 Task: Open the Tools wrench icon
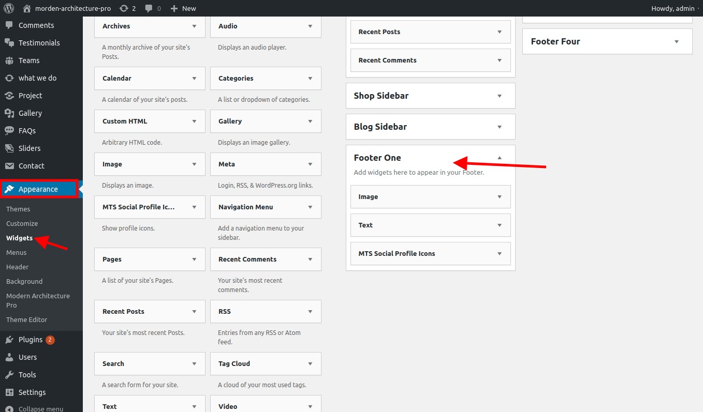(x=9, y=375)
